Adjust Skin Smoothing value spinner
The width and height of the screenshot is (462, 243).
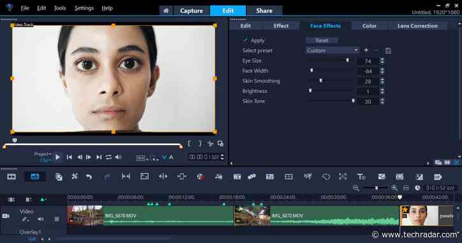click(x=382, y=81)
